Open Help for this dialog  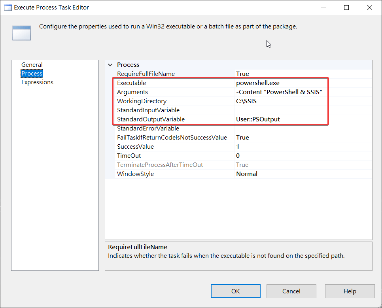350,291
